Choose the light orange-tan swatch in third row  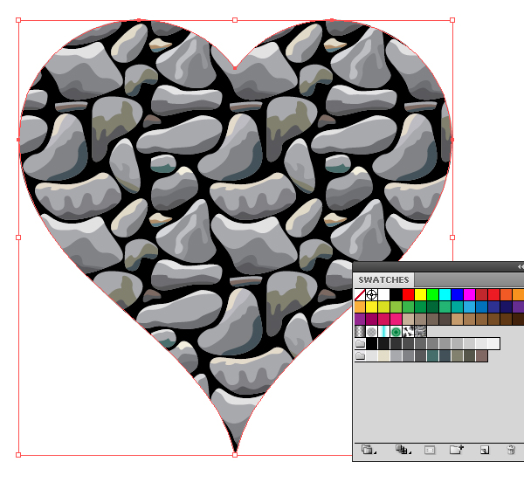point(457,320)
